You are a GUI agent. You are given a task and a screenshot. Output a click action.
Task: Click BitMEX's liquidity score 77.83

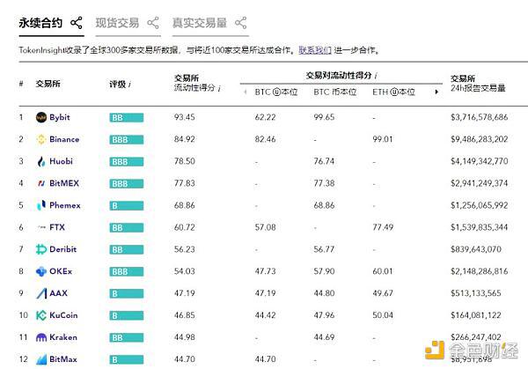coord(185,183)
